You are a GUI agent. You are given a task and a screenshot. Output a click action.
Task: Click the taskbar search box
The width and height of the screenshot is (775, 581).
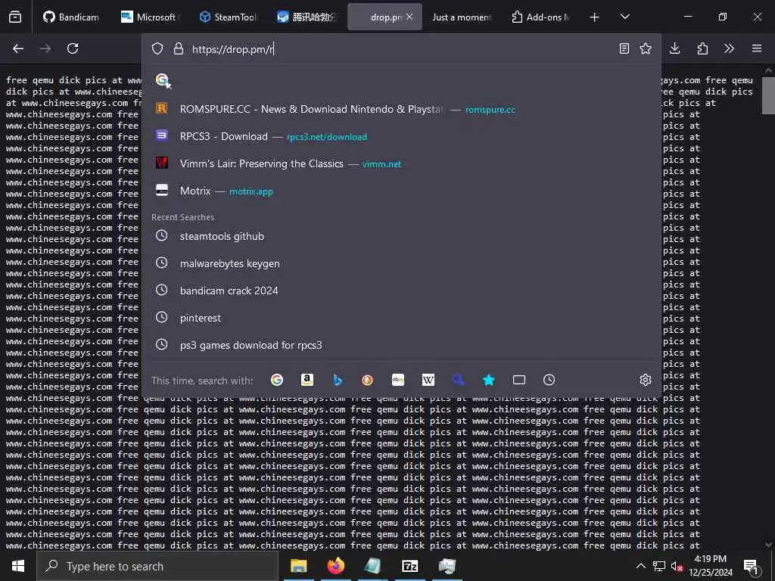pos(157,566)
